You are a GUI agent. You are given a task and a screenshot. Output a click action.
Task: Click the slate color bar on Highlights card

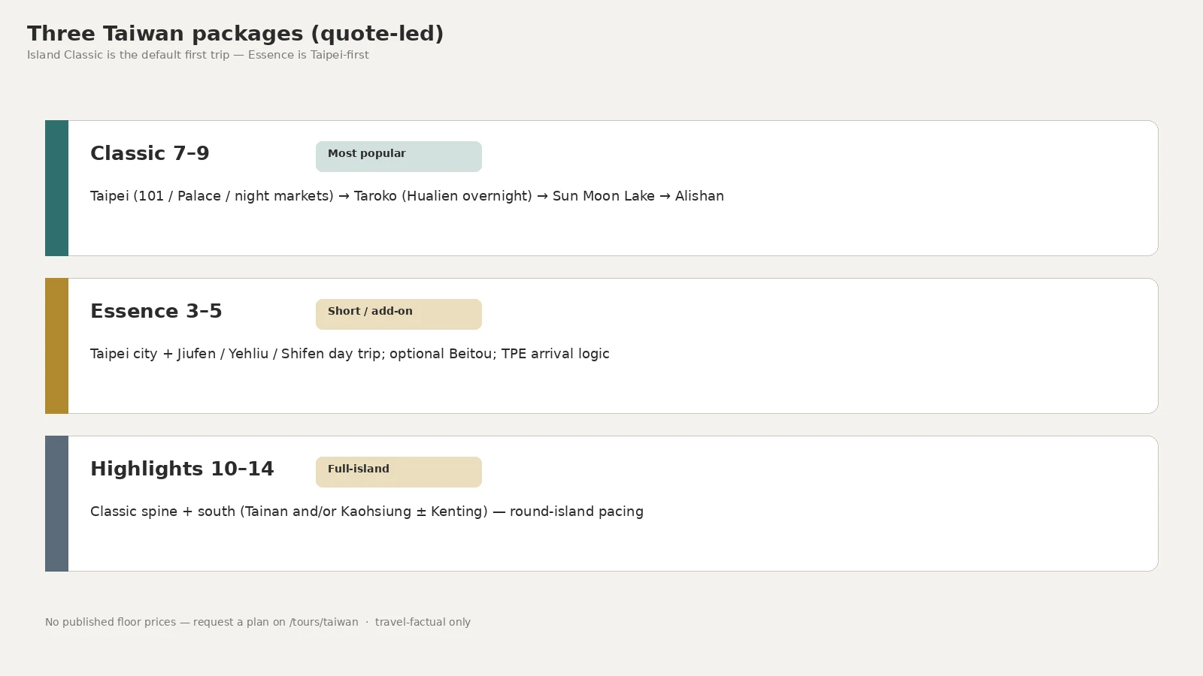56,503
